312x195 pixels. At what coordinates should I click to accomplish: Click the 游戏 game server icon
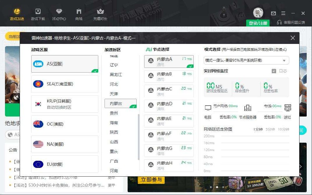click(x=288, y=108)
